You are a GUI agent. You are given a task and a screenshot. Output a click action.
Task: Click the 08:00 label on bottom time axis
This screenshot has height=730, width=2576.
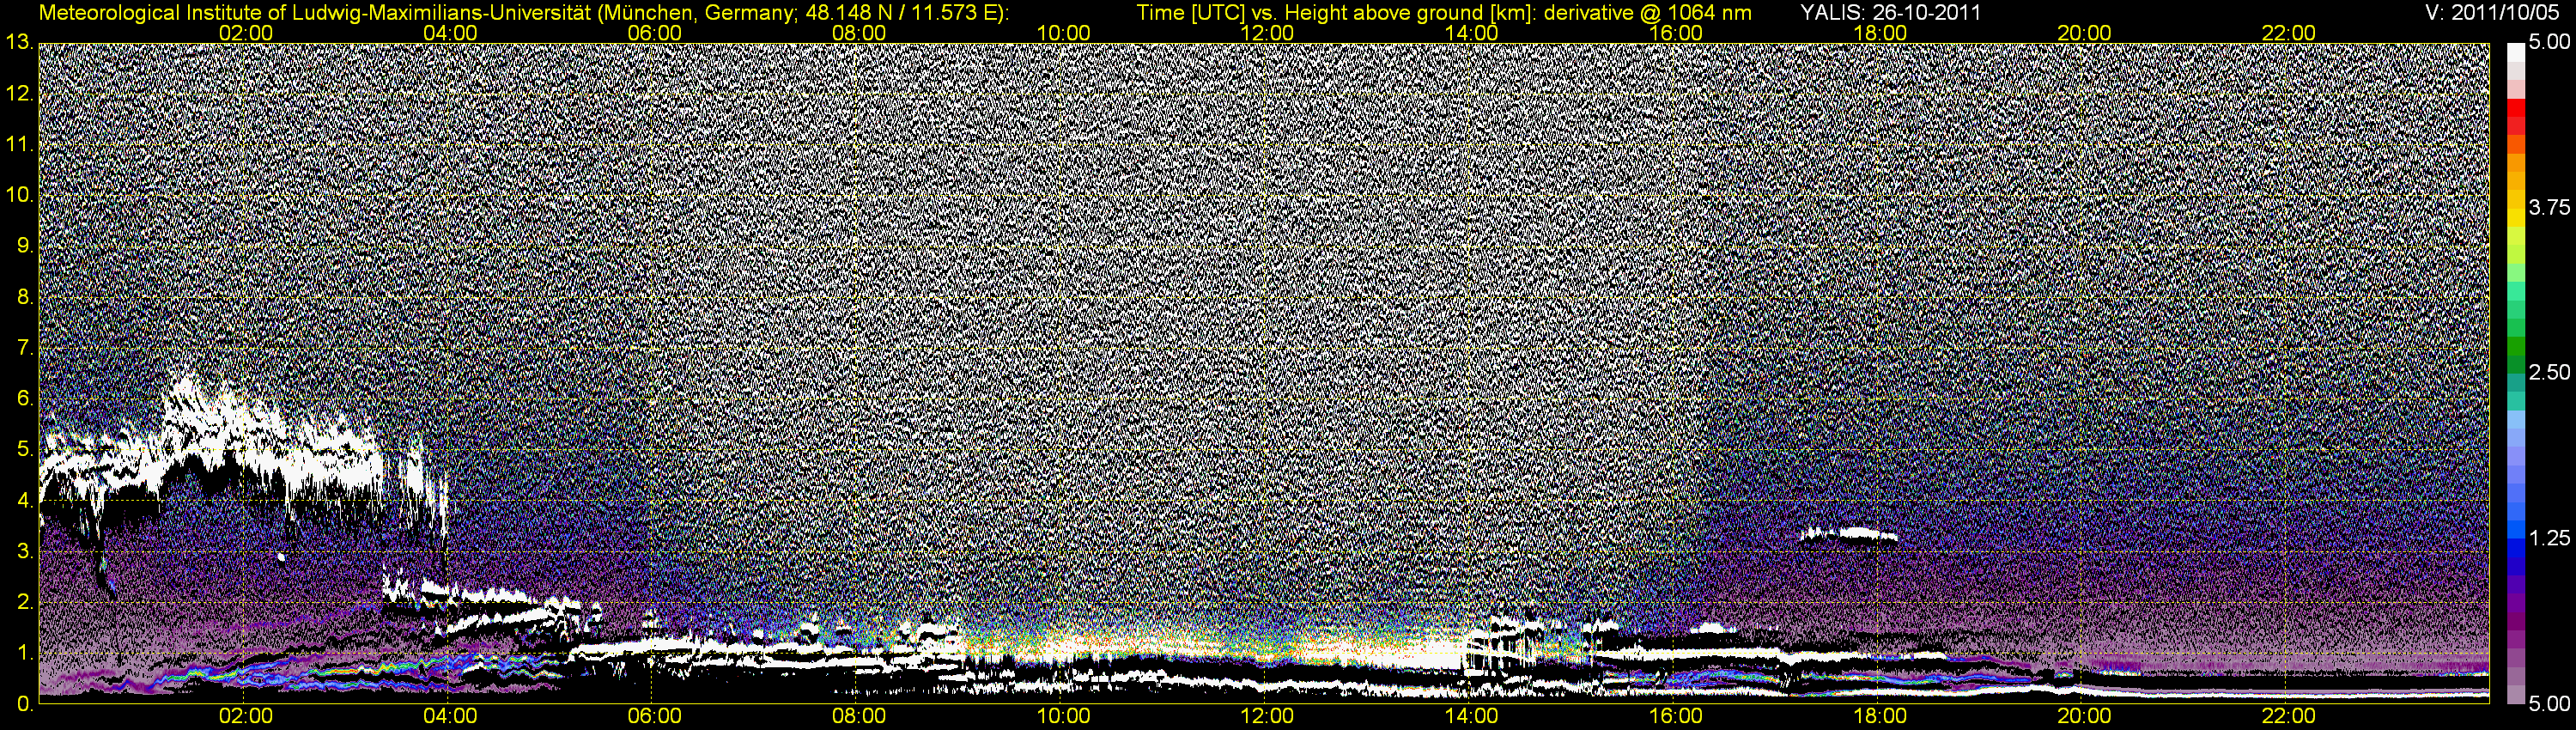859,717
